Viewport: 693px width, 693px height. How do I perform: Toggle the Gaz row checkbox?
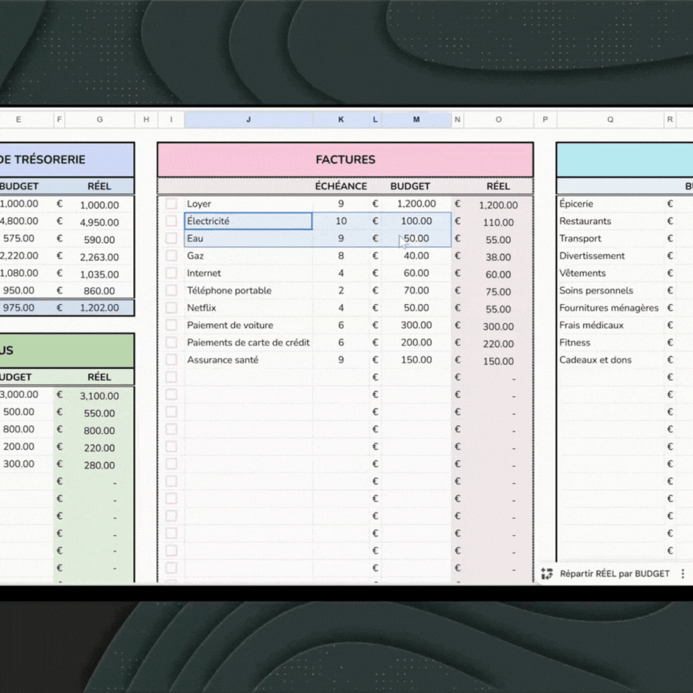(x=171, y=256)
